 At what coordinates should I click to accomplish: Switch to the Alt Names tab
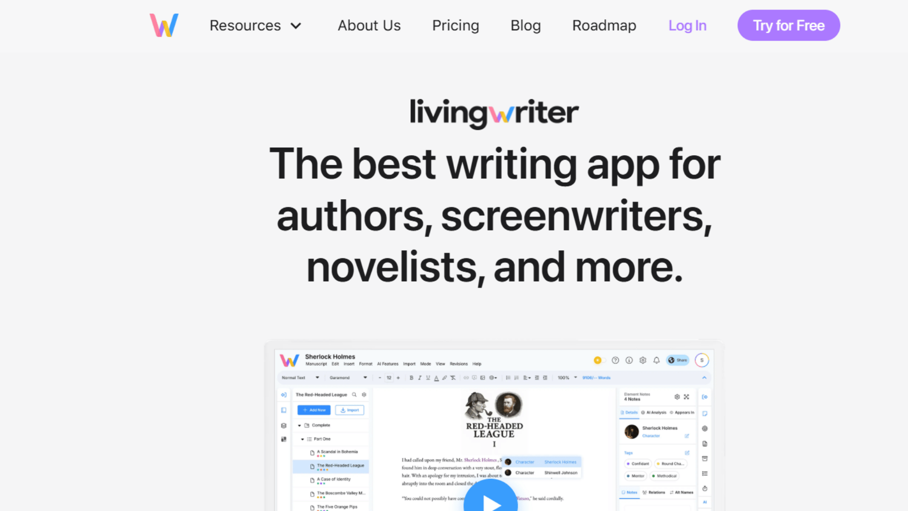click(681, 493)
